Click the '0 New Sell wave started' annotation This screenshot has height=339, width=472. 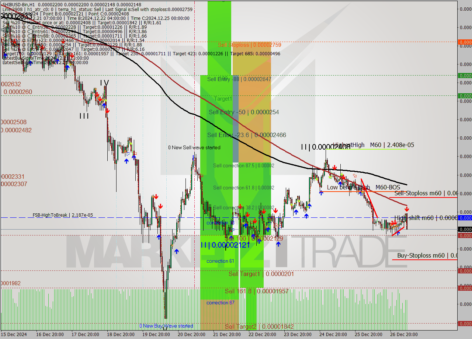click(x=194, y=147)
